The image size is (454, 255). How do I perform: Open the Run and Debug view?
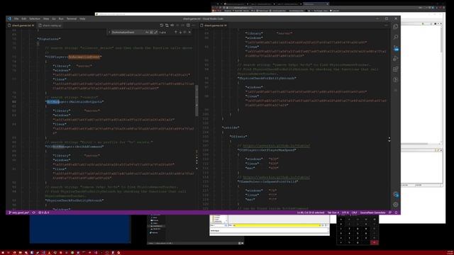pos(396,58)
